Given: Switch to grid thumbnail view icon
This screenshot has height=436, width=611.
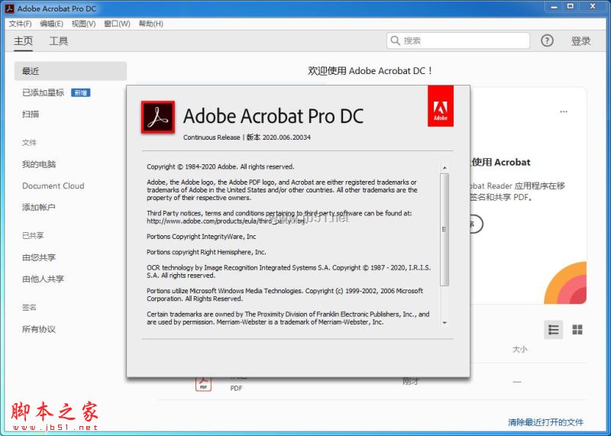Looking at the screenshot, I should pos(577,330).
